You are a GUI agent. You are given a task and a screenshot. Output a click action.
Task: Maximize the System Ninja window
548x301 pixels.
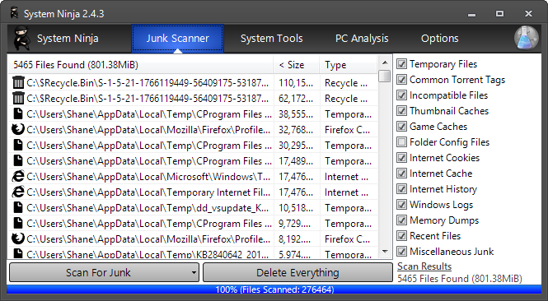point(499,14)
